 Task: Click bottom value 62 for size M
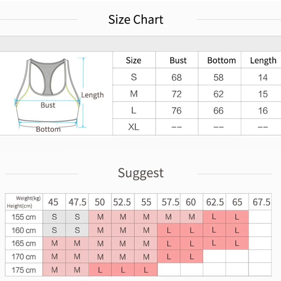(218, 94)
